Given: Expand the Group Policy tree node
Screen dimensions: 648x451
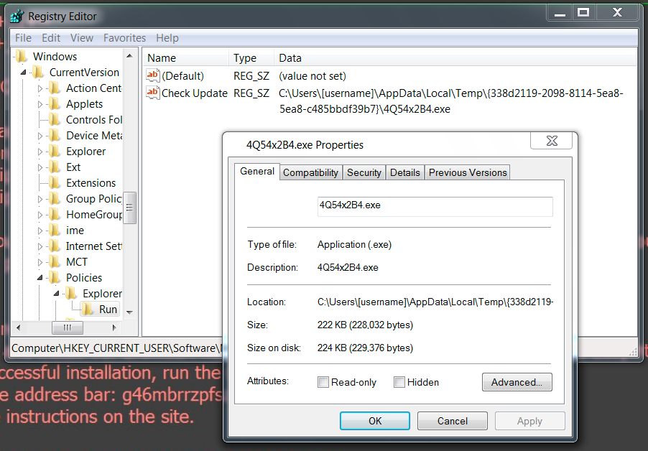Looking at the screenshot, I should [40, 199].
